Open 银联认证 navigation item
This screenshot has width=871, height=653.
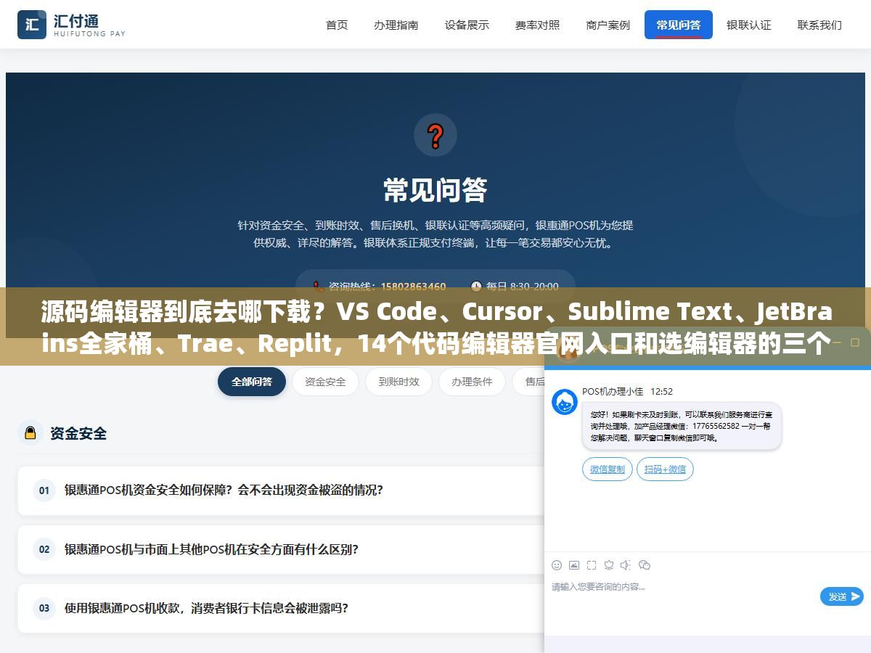pos(749,25)
